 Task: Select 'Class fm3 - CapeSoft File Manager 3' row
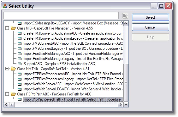[x=55, y=28]
